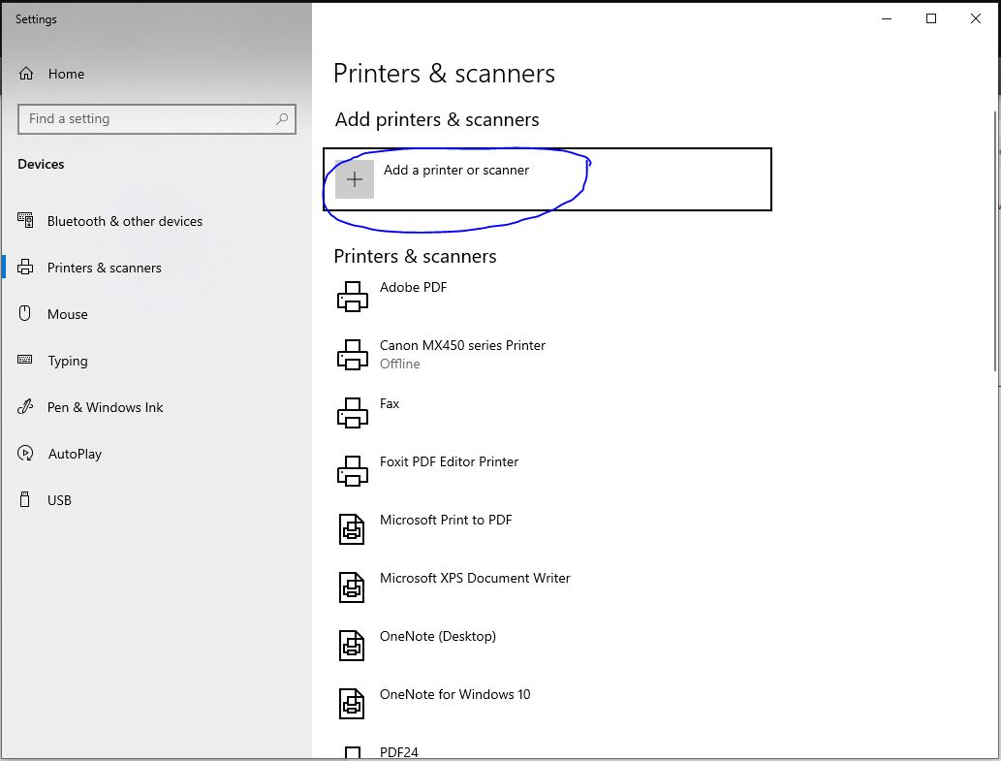Click the Fax device icon
The width and height of the screenshot is (1001, 761).
click(353, 413)
